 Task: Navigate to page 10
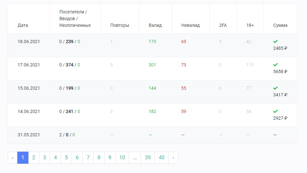[122, 158]
